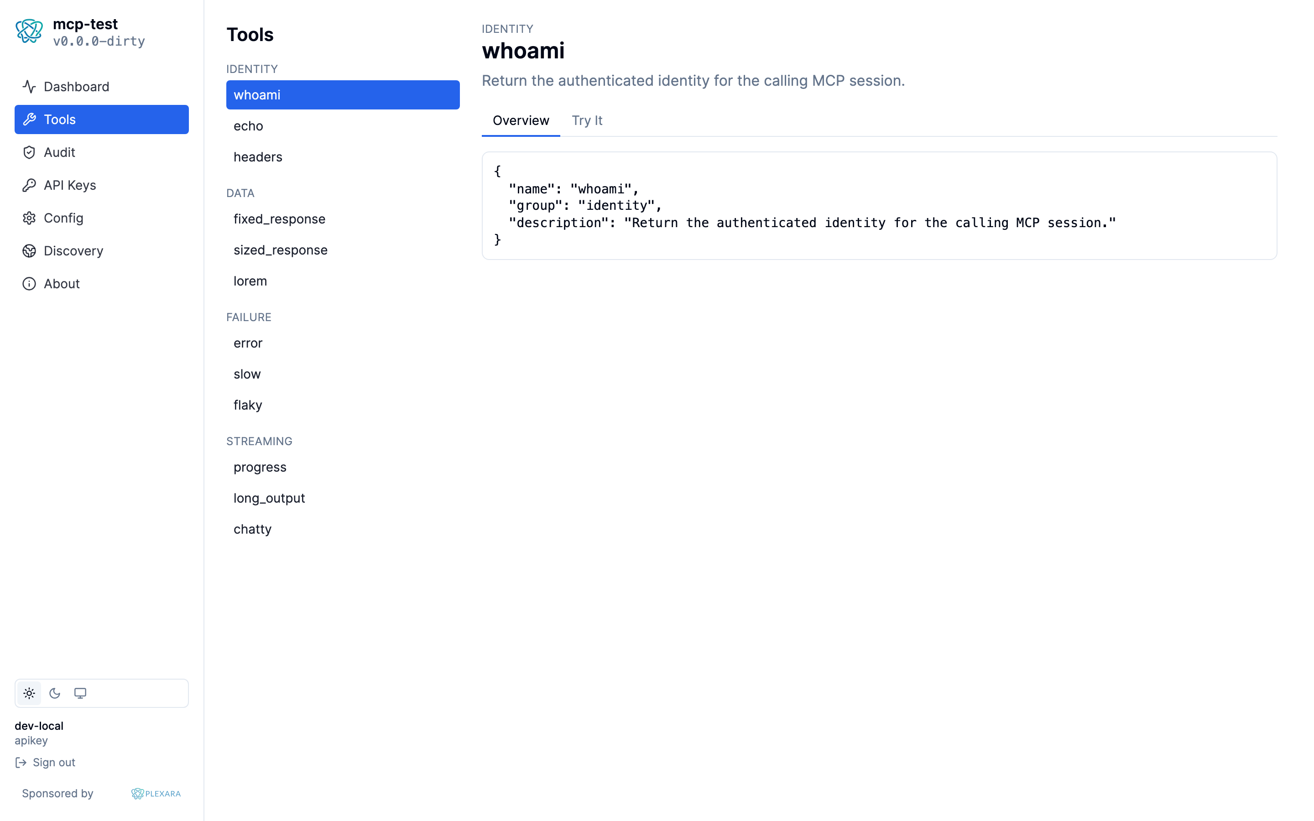Select the echo tool
Image resolution: width=1314 pixels, height=821 pixels.
(248, 125)
